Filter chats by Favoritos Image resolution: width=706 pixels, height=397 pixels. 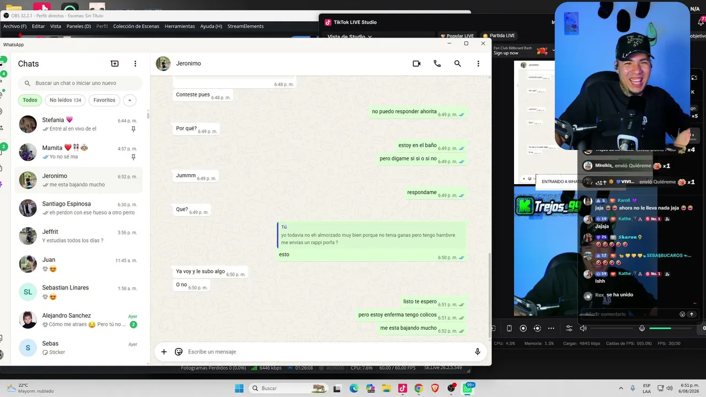pyautogui.click(x=104, y=100)
